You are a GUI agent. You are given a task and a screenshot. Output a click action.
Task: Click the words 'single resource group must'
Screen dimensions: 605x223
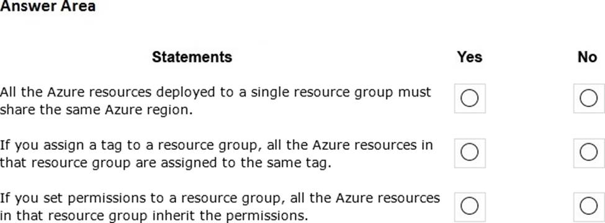pyautogui.click(x=341, y=93)
